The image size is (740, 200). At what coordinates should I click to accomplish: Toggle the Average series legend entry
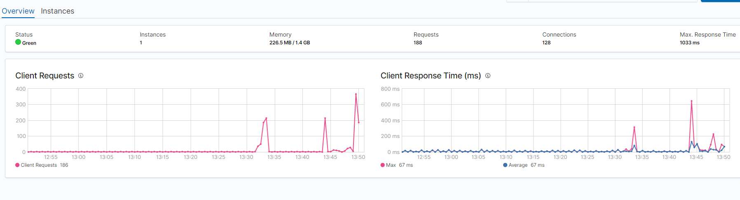(524, 165)
